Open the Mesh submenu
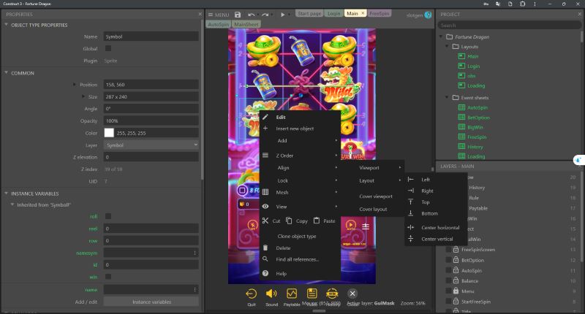Viewport: 585px width, 314px height. pos(300,192)
